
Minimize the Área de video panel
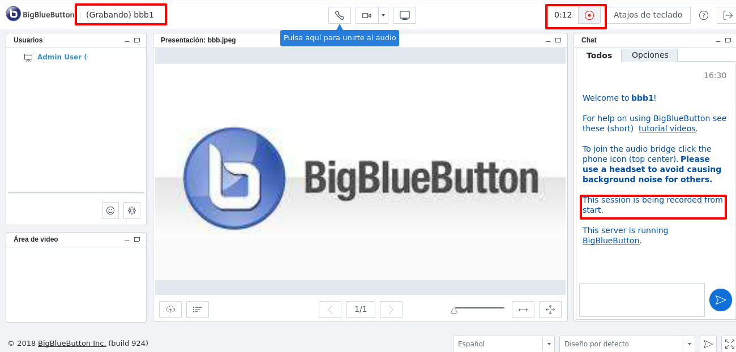tap(127, 240)
